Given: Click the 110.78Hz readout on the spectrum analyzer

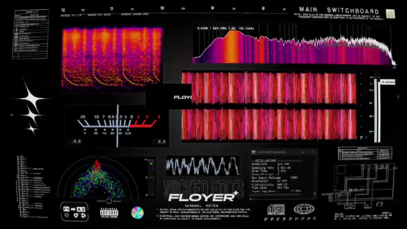Looking at the screenshot, I should pyautogui.click(x=220, y=28).
